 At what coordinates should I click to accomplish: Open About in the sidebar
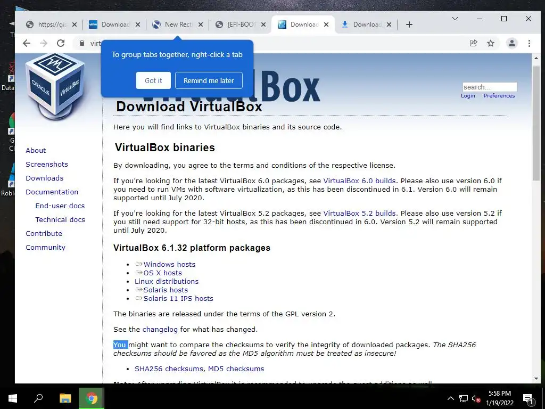(36, 150)
